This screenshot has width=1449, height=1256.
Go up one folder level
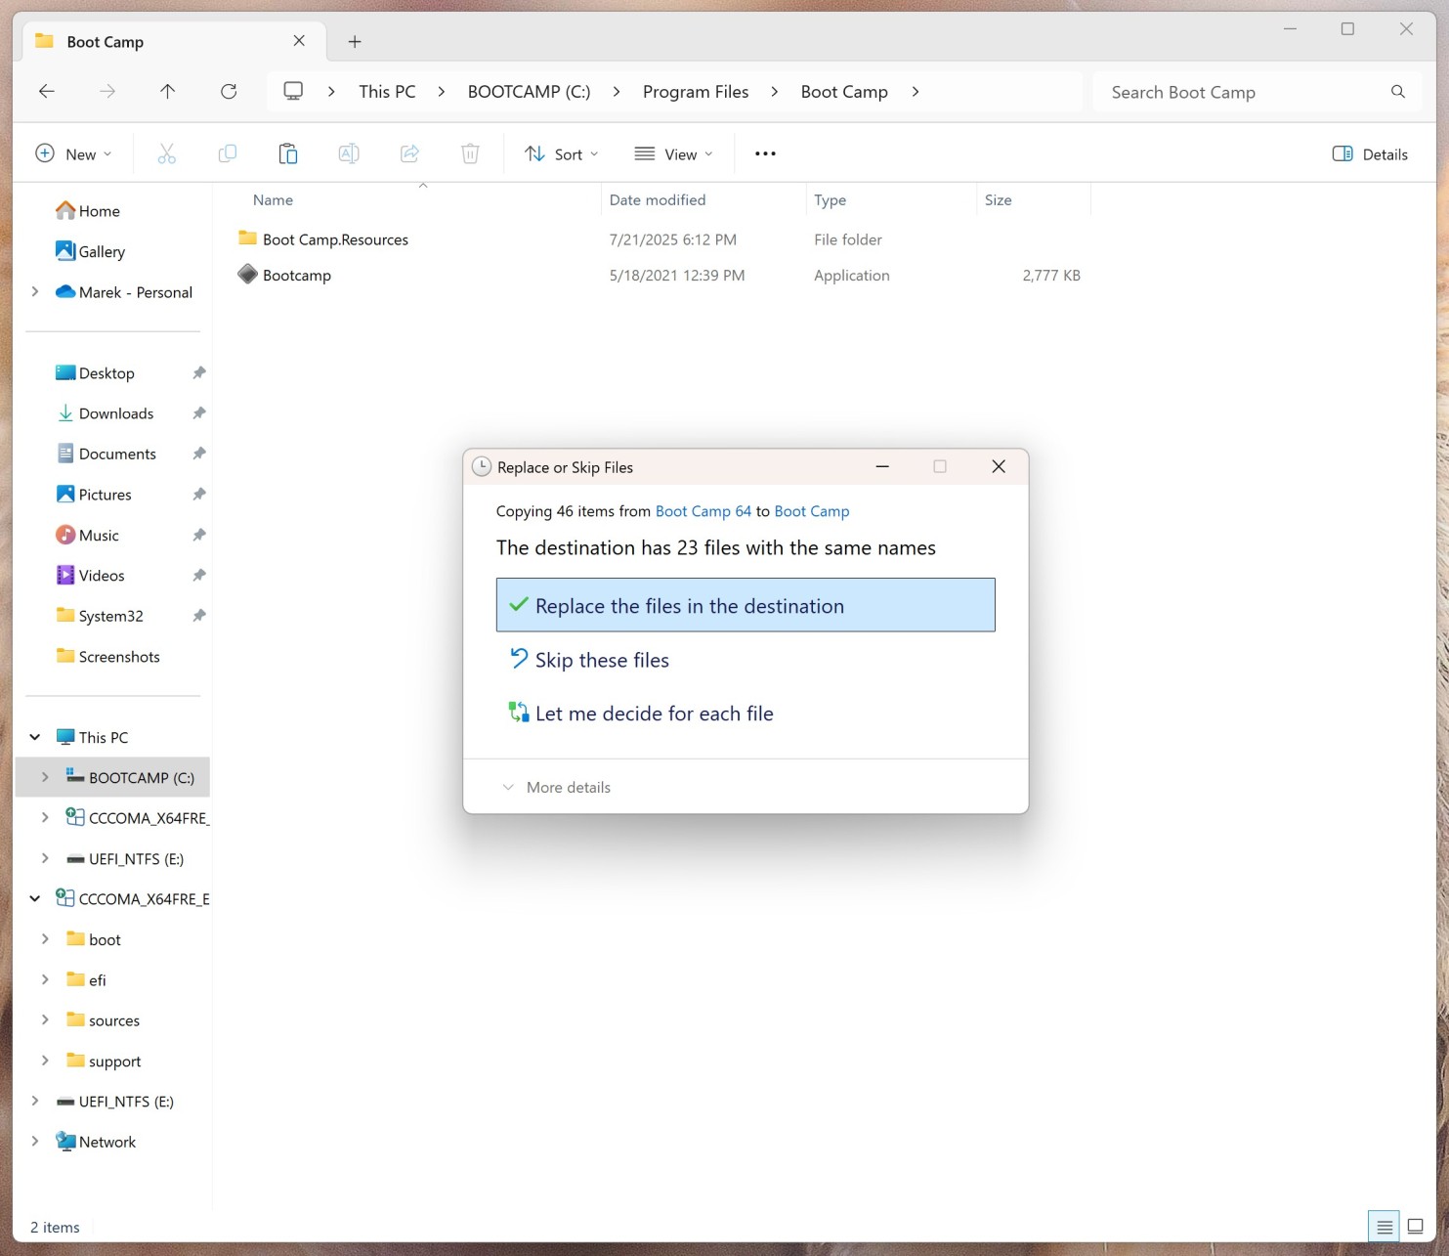pos(167,91)
